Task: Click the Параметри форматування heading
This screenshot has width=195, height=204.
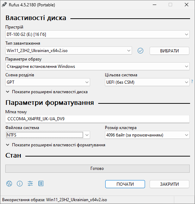Action: point(50,103)
